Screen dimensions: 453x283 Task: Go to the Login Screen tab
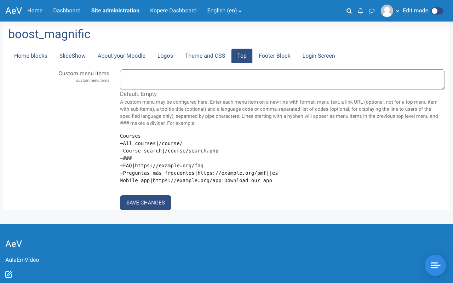pos(319,56)
